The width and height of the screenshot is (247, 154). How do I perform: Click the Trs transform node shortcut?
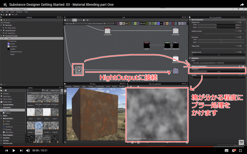(x=170, y=24)
